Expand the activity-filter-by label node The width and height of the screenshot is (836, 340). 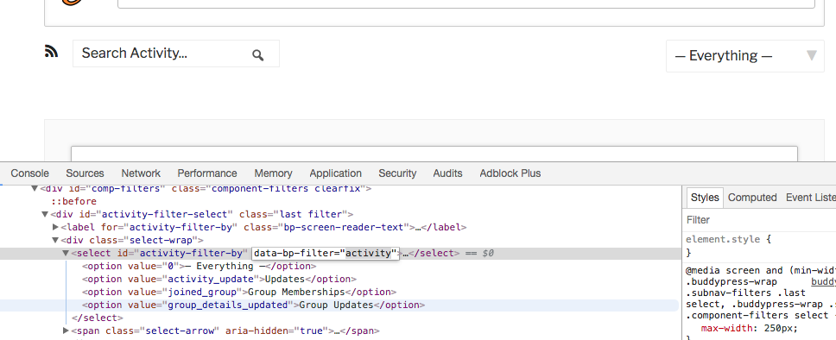click(x=55, y=227)
